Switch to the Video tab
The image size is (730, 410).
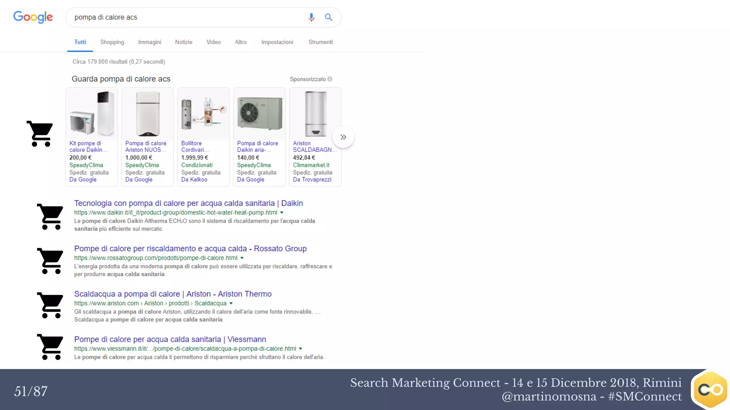214,42
